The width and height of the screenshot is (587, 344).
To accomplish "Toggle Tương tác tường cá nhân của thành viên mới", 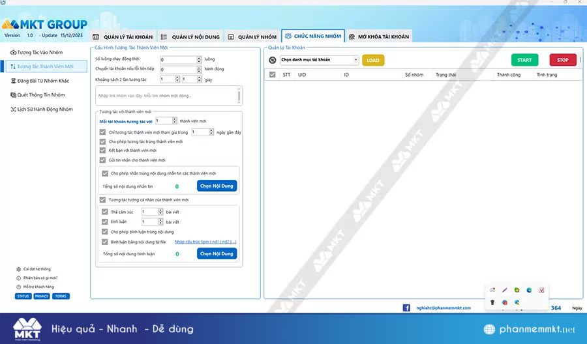I will (x=102, y=199).
